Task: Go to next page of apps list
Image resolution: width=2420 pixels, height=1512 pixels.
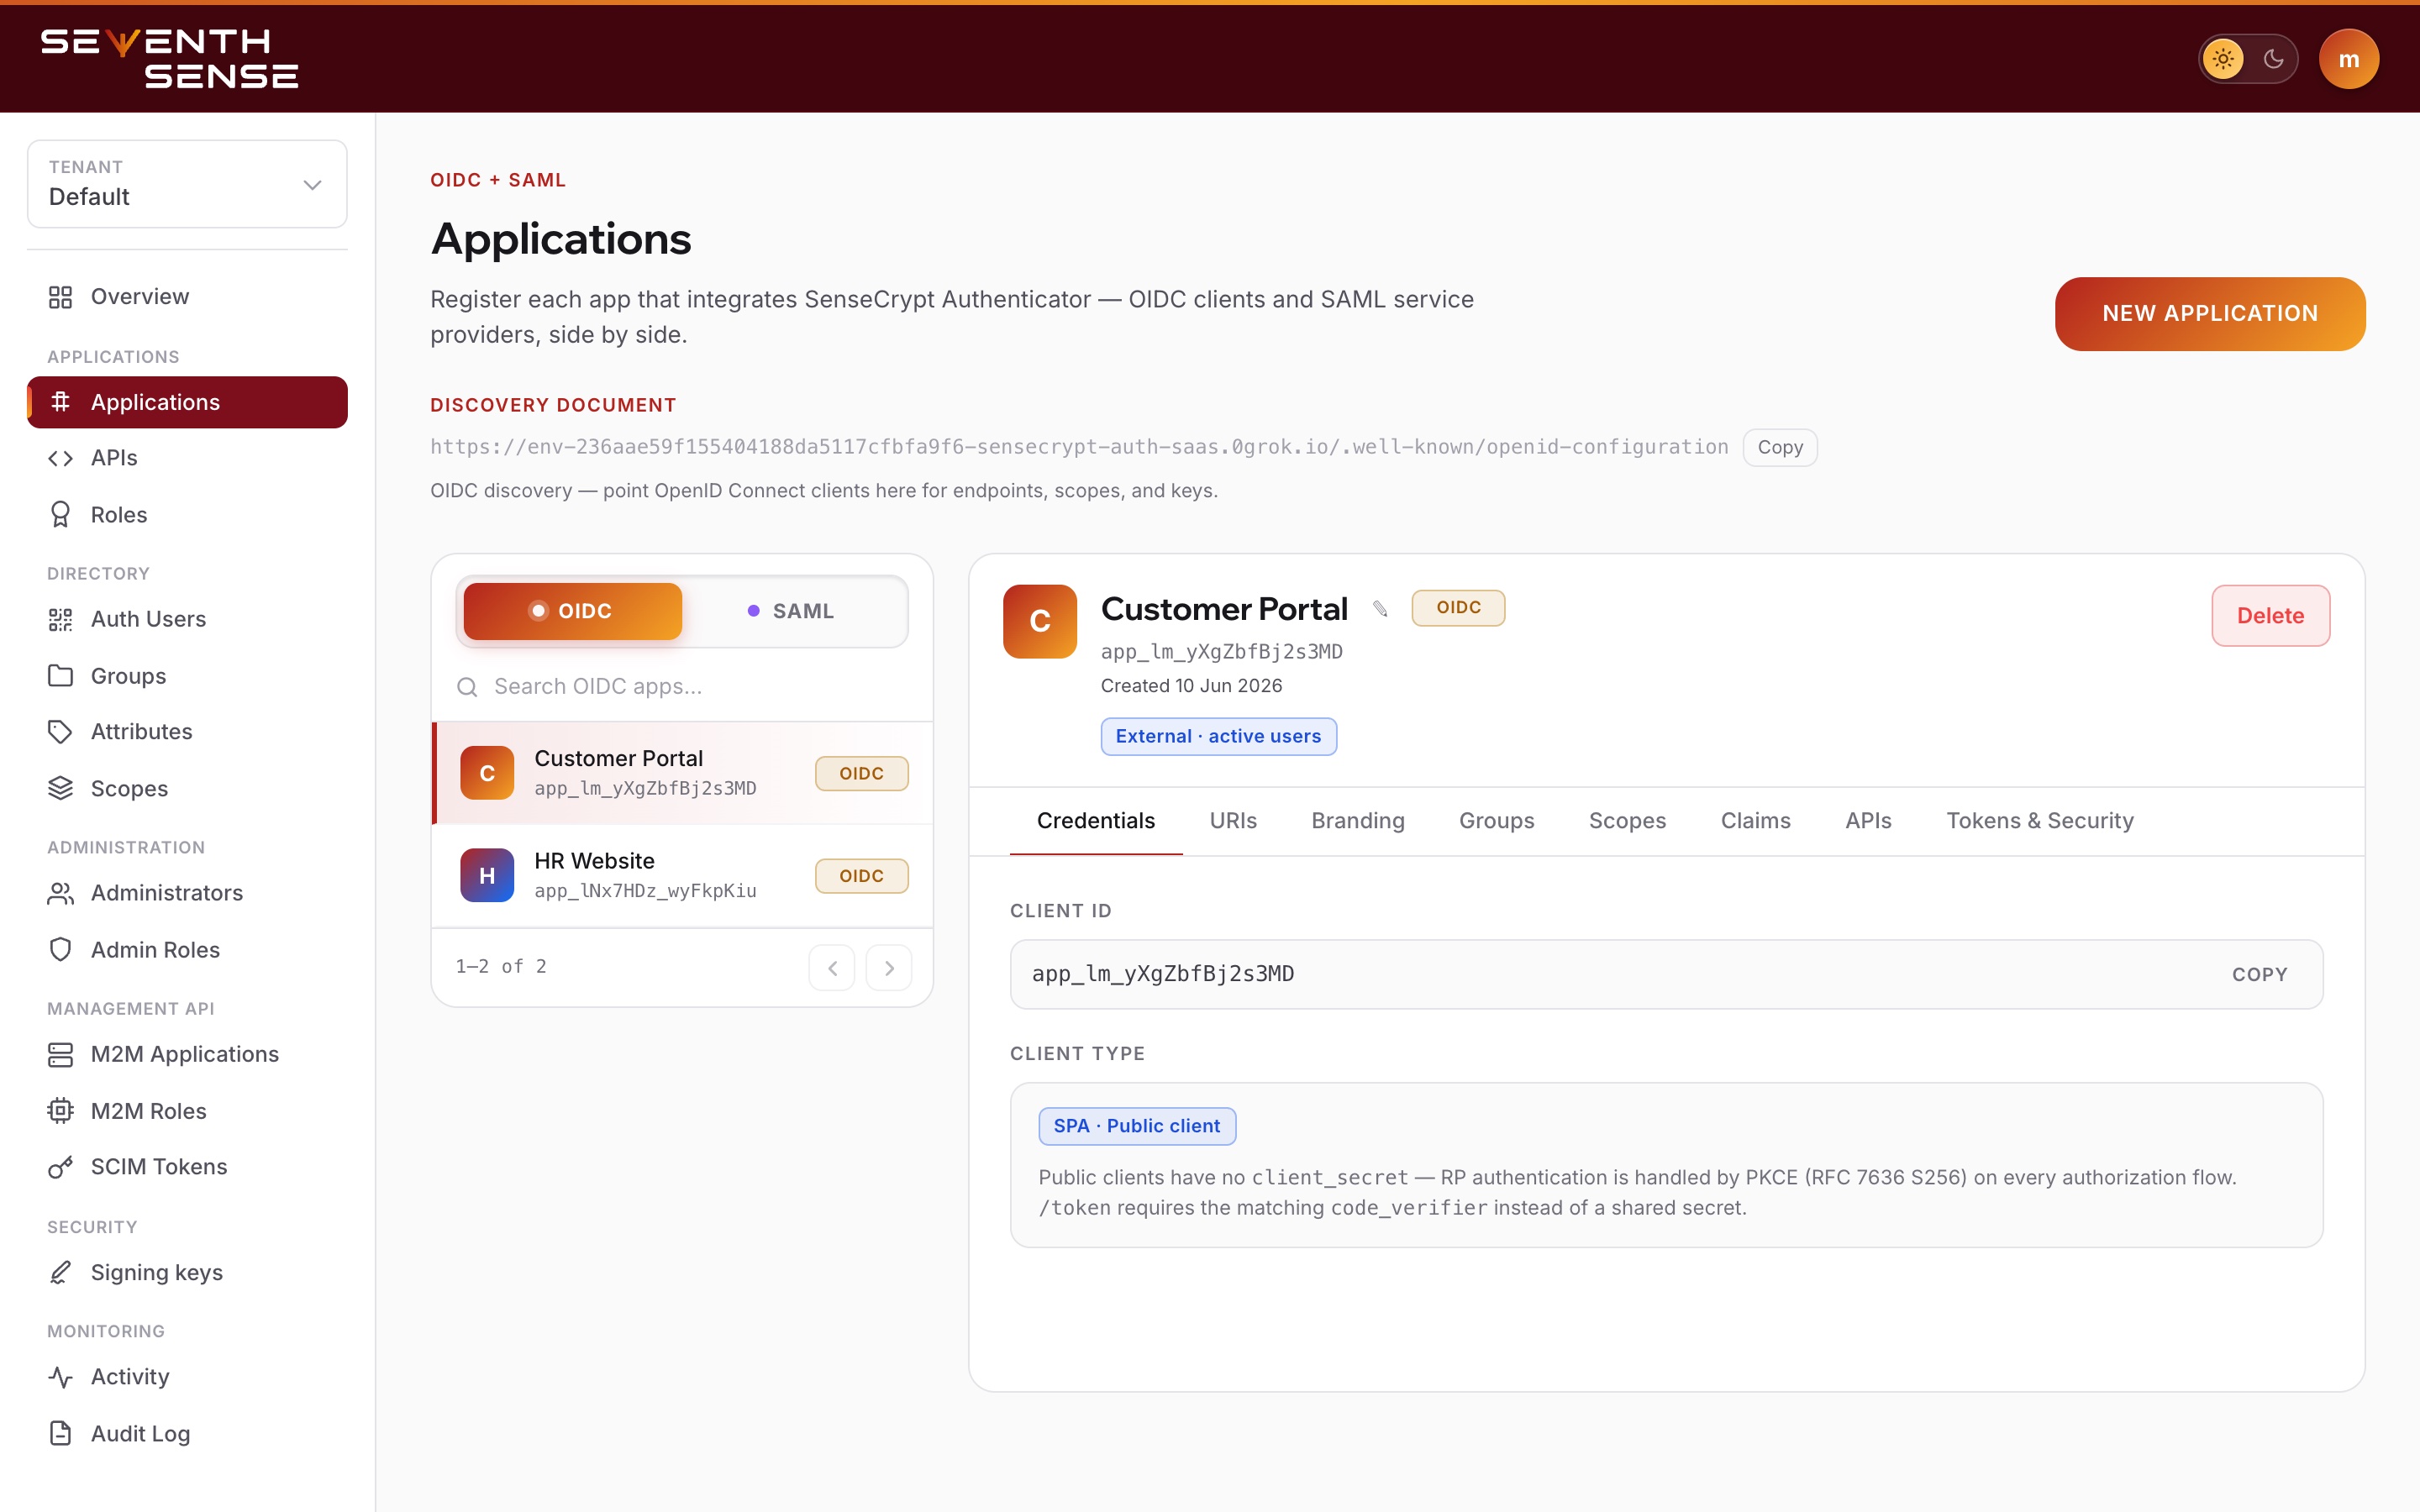Action: coord(889,968)
